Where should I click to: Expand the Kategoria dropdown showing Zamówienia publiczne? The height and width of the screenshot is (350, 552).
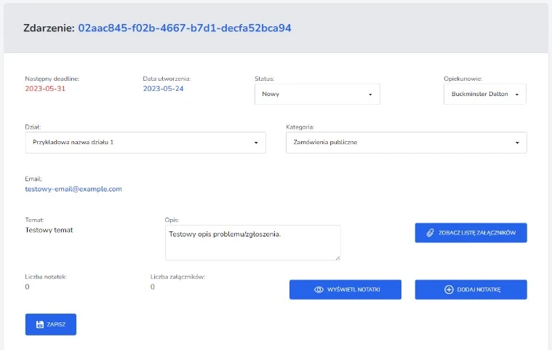pyautogui.click(x=406, y=142)
